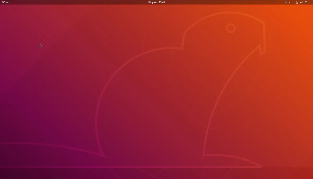Click the power icon in top bar
Screen dimensions: 313x179
point(306,2)
